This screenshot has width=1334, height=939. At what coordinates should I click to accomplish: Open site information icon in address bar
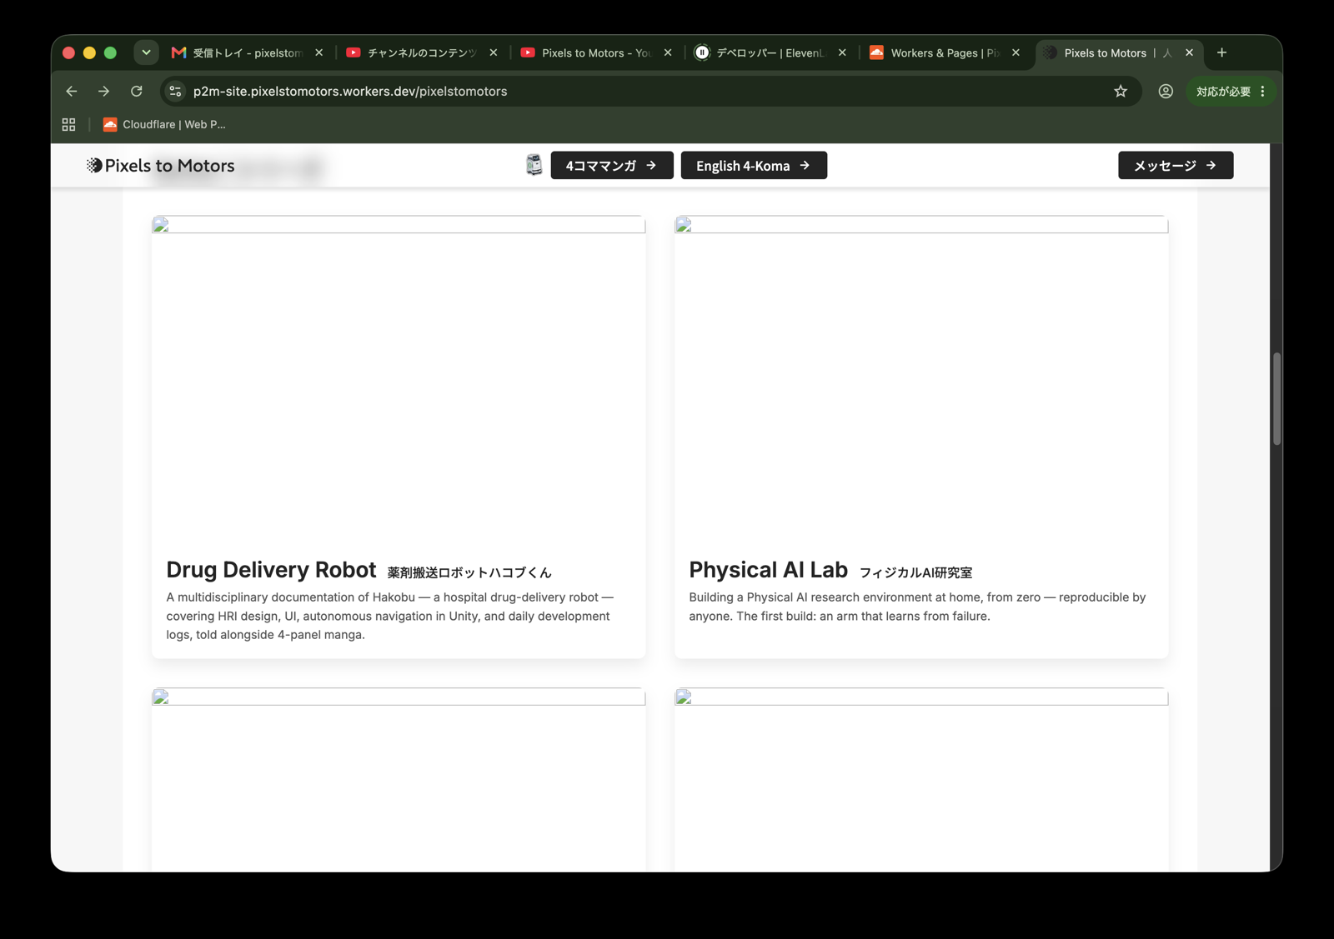point(175,92)
